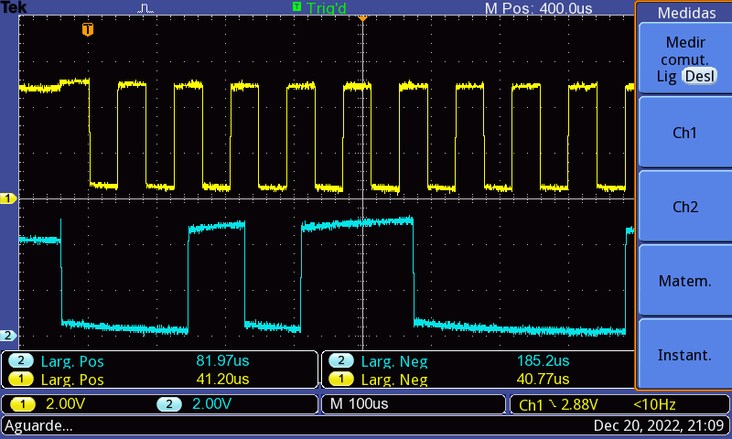The image size is (732, 439).
Task: Open the Instant. measurement button
Action: pyautogui.click(x=684, y=355)
